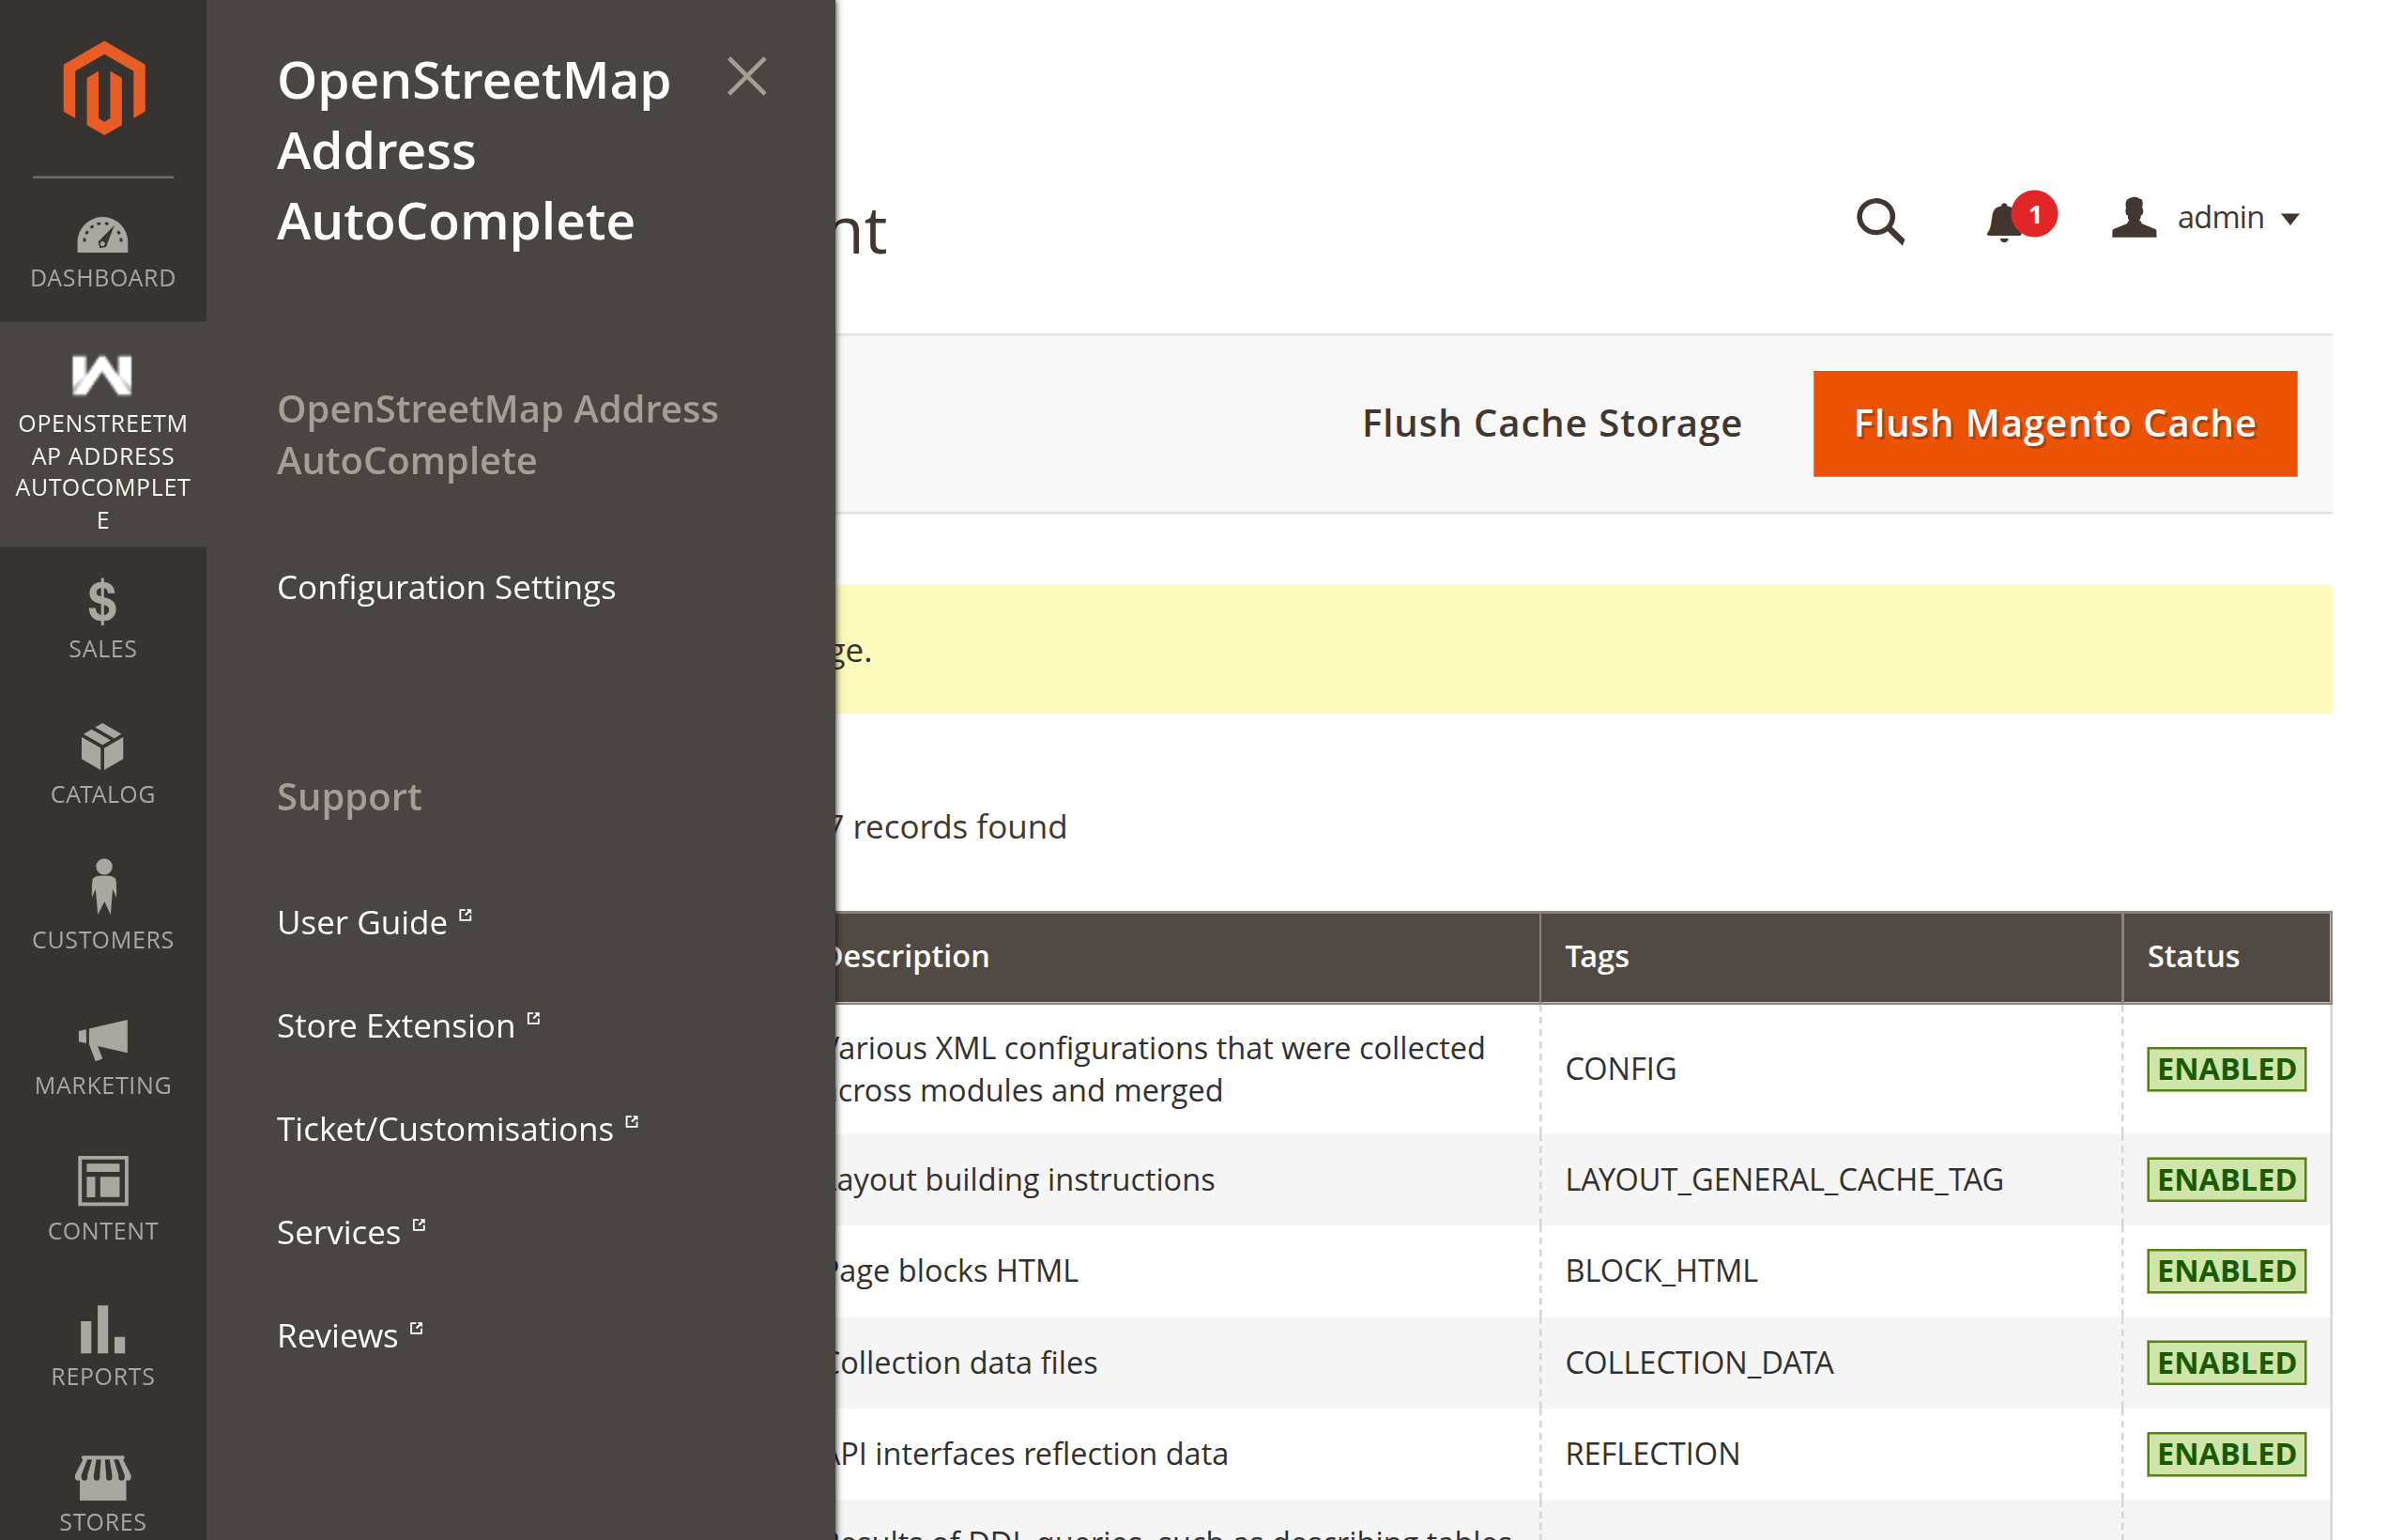Click the admin user avatar icon
The height and width of the screenshot is (1540, 2403).
(2133, 217)
